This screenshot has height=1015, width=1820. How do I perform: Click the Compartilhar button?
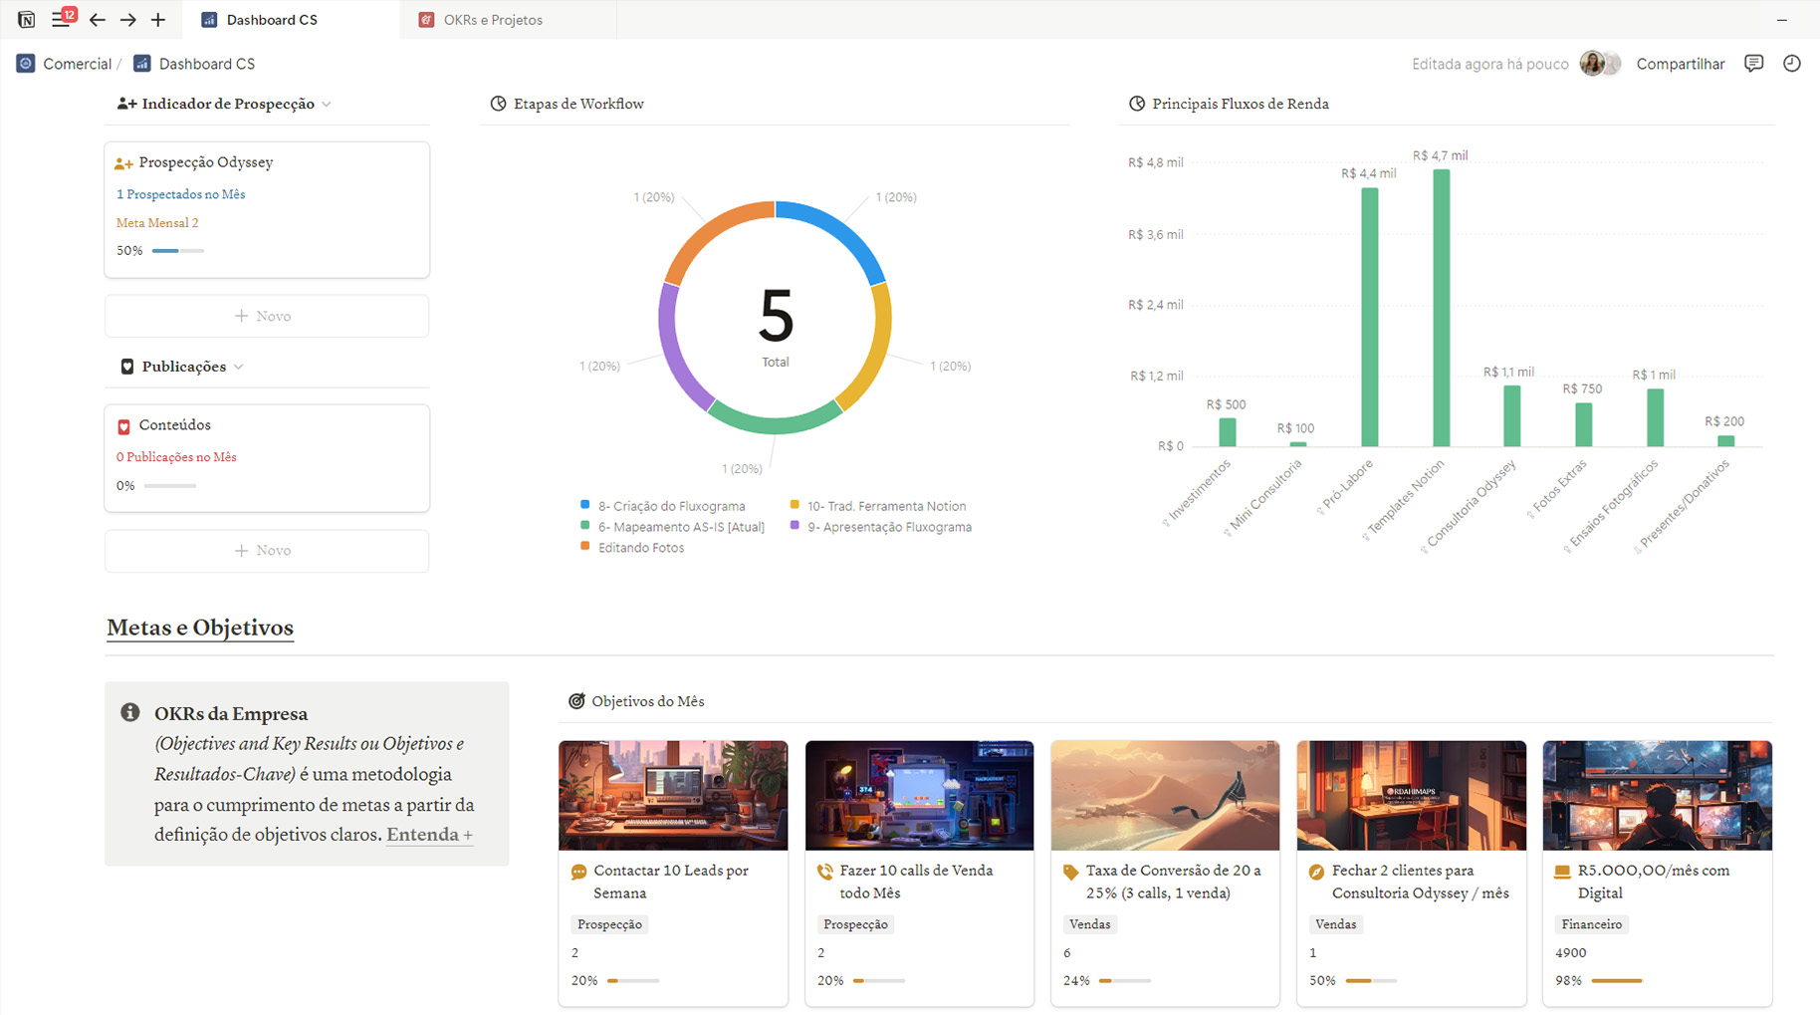pyautogui.click(x=1680, y=64)
